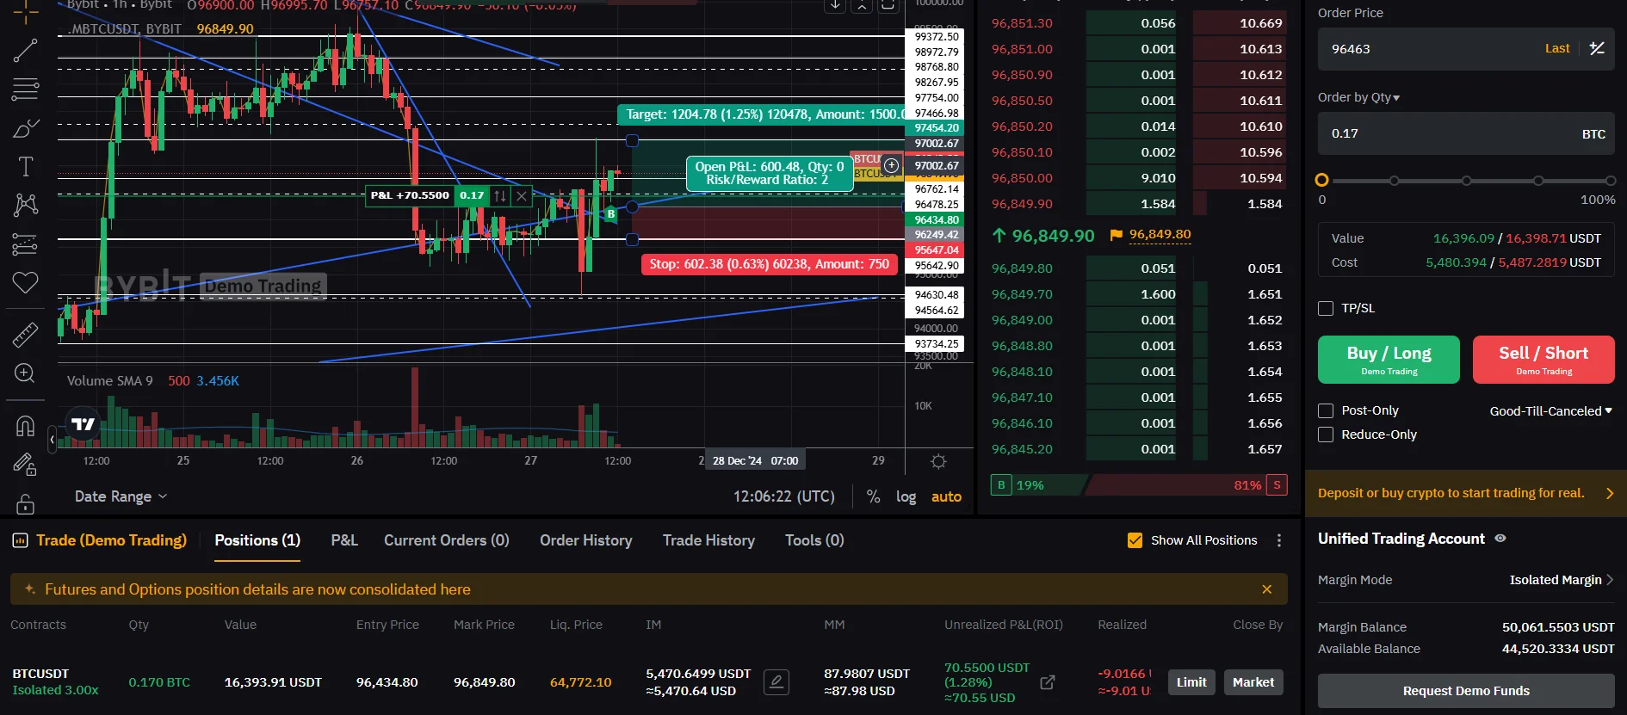Click the buy/sell ratio bar

tap(1139, 485)
